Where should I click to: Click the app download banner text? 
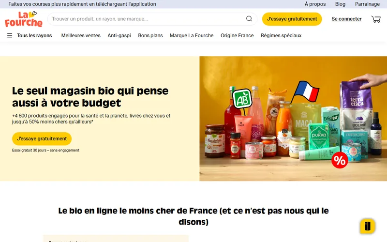coord(82,4)
